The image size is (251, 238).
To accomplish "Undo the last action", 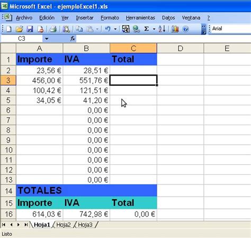I will (x=107, y=29).
